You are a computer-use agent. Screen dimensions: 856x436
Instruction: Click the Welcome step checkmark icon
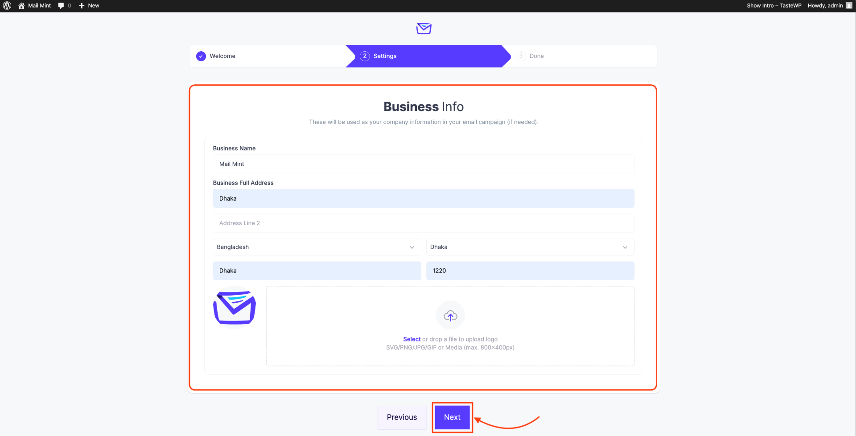tap(201, 56)
